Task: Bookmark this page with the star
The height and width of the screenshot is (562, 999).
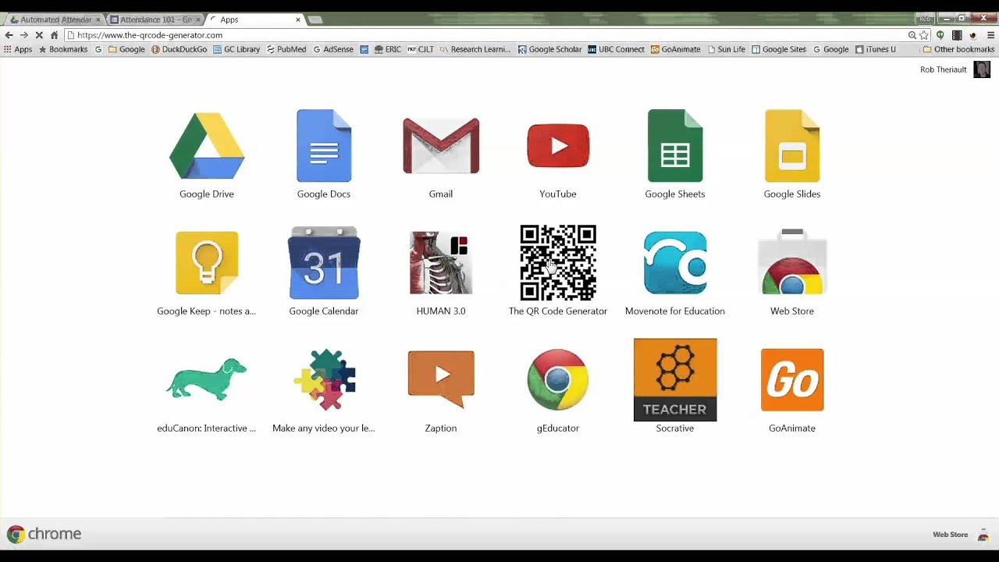Action: tap(925, 35)
